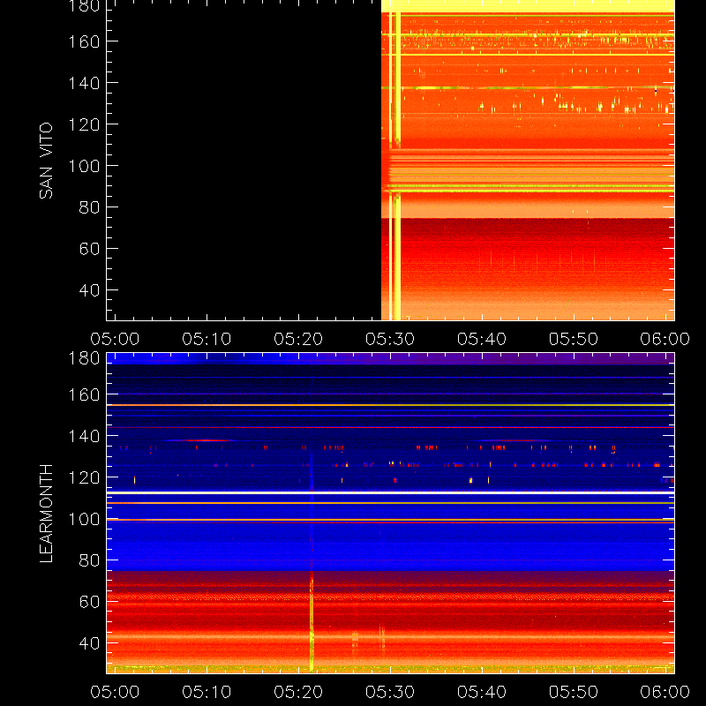Select the 140 tick on Learmonth axis

[84, 436]
